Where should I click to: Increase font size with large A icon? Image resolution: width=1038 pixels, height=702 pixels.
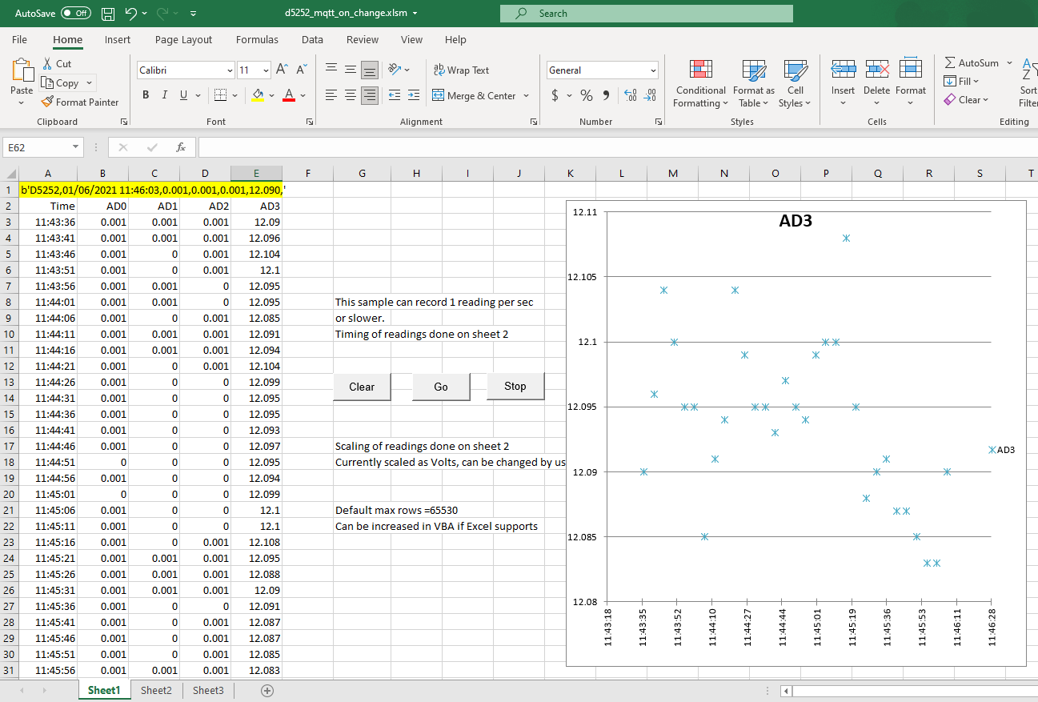click(282, 70)
